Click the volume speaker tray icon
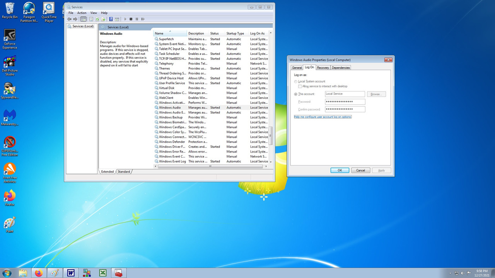This screenshot has height=278, width=495. tap(463, 273)
